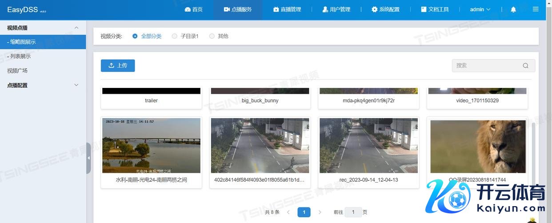Open the hamburger menu icon
This screenshot has width=552, height=223.
(536, 9)
